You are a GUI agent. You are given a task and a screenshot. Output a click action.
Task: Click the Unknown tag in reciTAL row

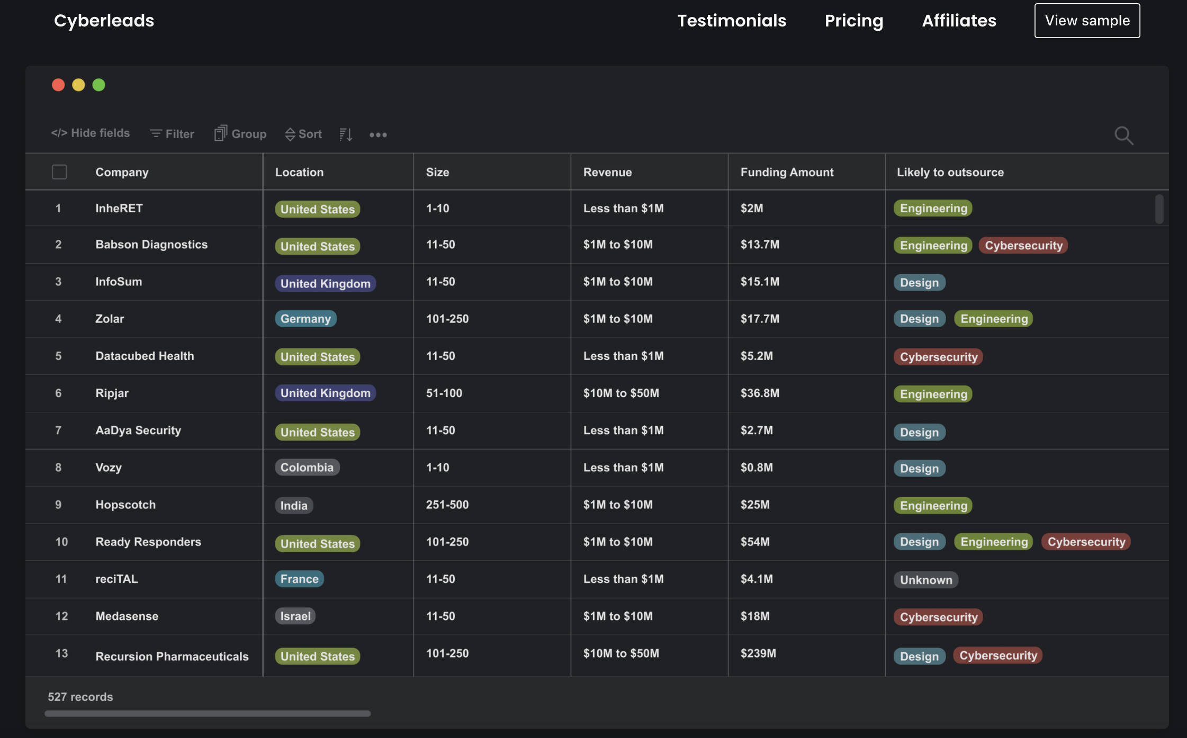point(926,580)
